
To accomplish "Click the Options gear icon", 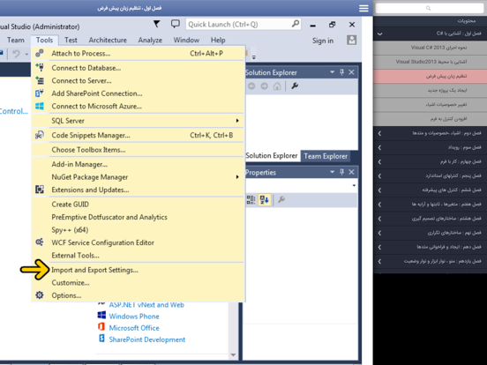I will click(x=40, y=294).
